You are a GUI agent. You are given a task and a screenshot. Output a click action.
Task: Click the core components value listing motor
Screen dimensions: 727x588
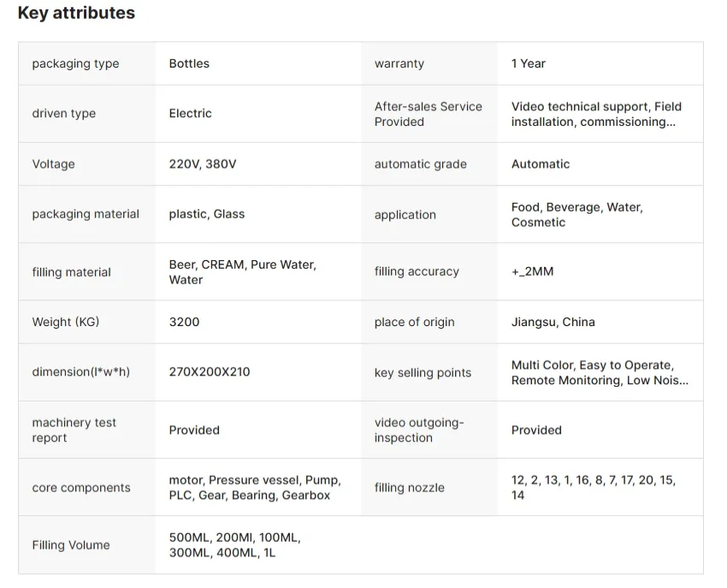pyautogui.click(x=254, y=487)
